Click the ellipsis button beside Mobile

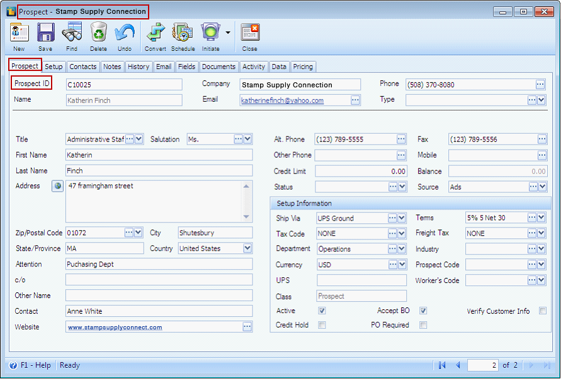(542, 155)
